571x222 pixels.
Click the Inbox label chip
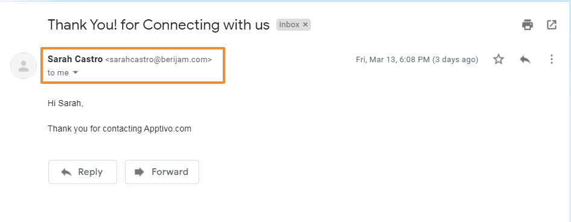click(289, 25)
